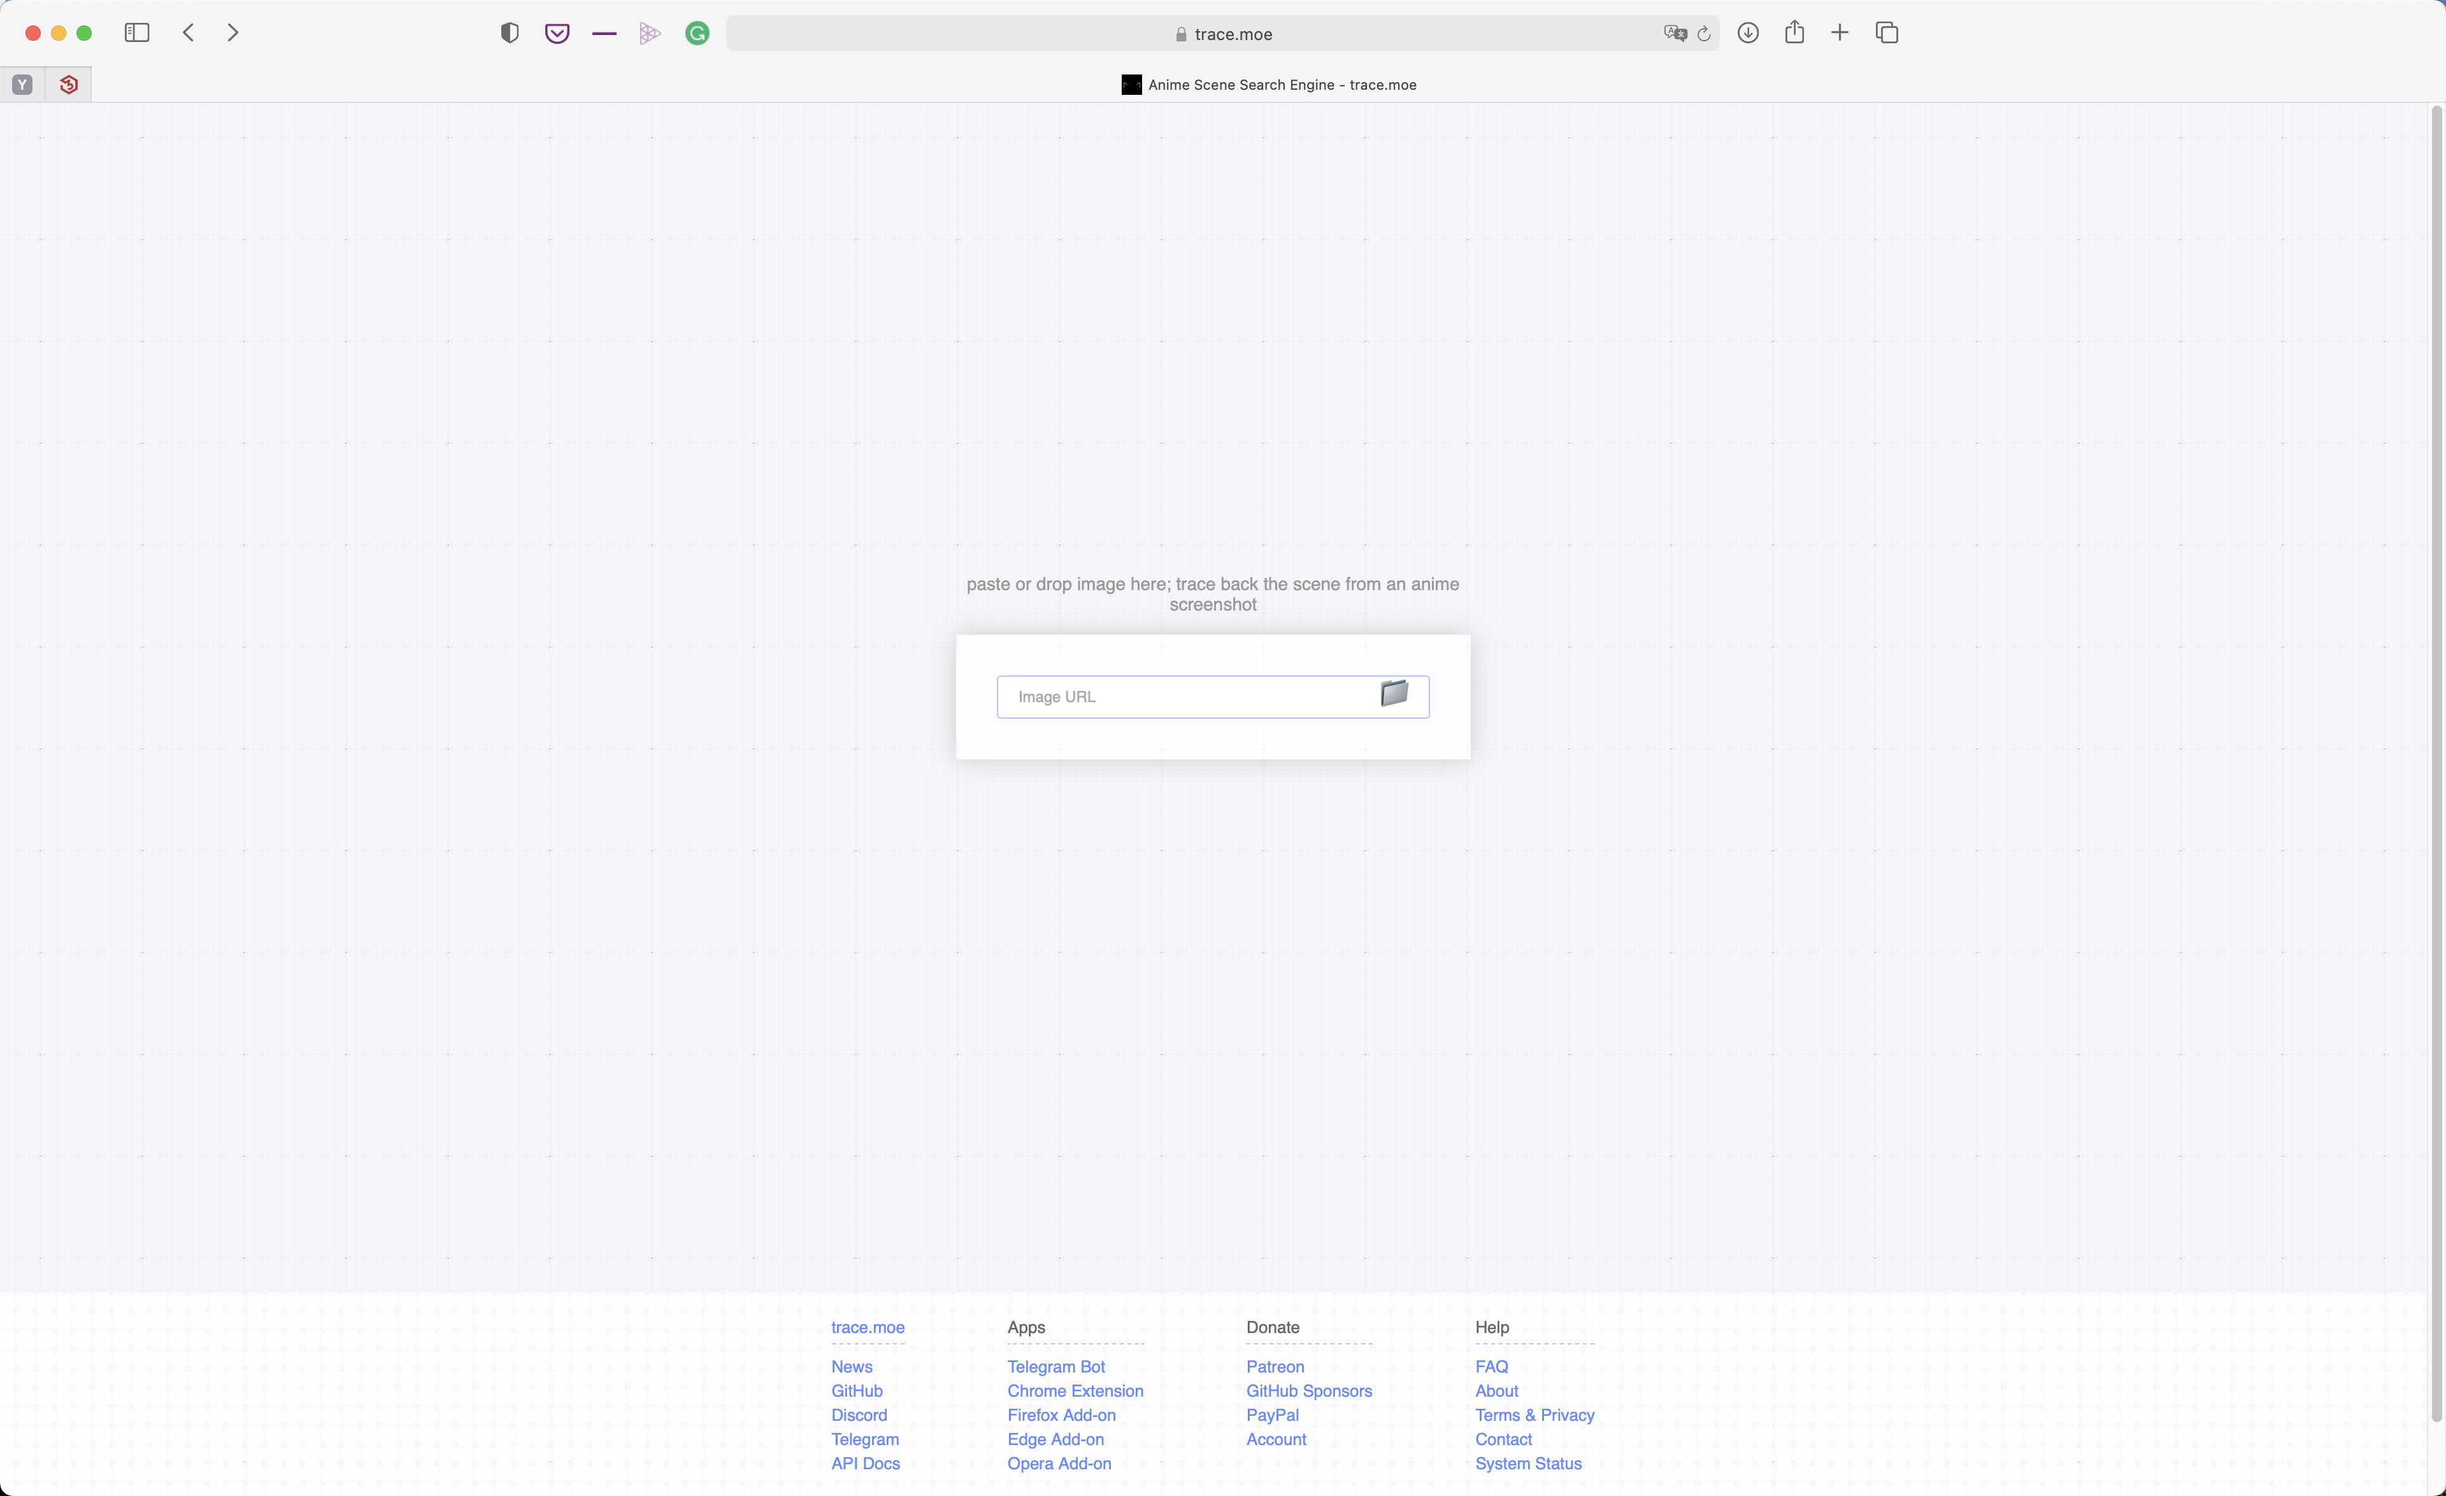Screen dimensions: 2446x1496
Task: Click the trace.moe address bar
Action: click(1222, 34)
